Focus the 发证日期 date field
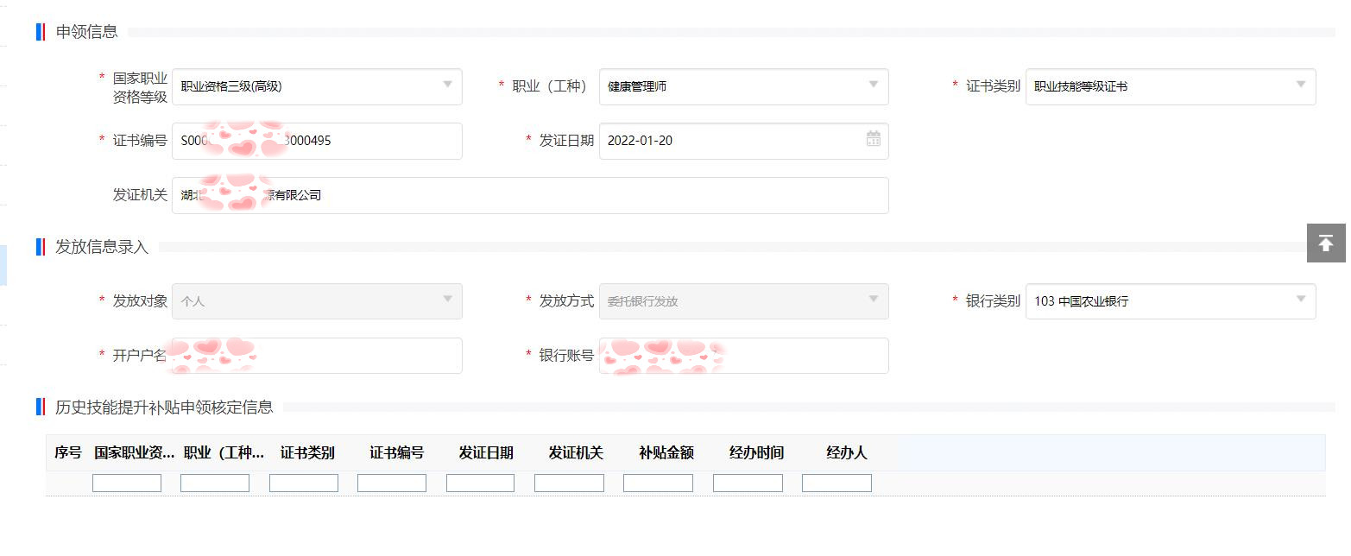The image size is (1351, 556). click(729, 141)
